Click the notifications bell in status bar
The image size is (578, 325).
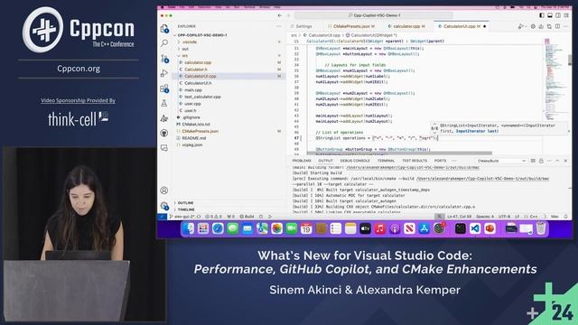tap(566, 217)
